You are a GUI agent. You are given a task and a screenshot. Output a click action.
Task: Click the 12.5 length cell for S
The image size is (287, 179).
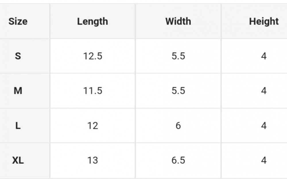93,56
